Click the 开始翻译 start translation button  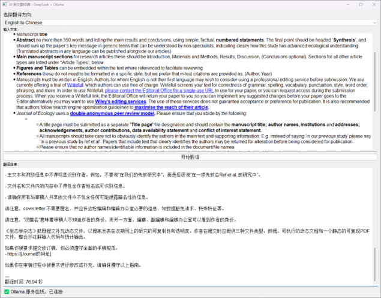(190, 157)
